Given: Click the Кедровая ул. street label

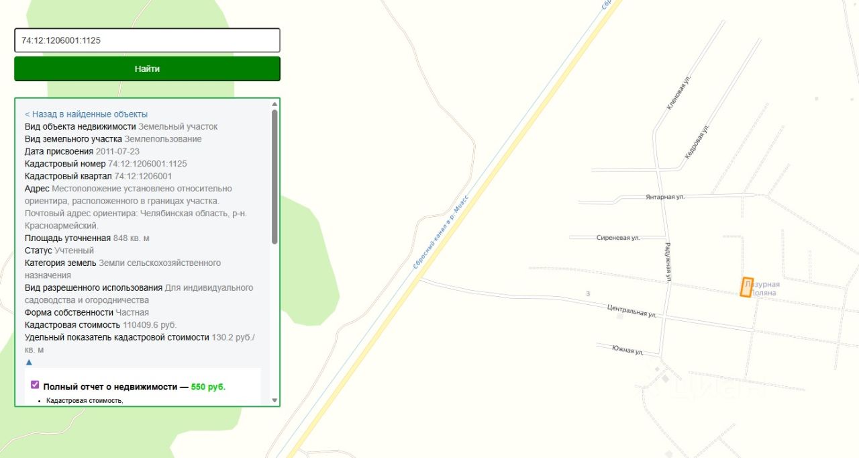Looking at the screenshot, I should [x=697, y=141].
